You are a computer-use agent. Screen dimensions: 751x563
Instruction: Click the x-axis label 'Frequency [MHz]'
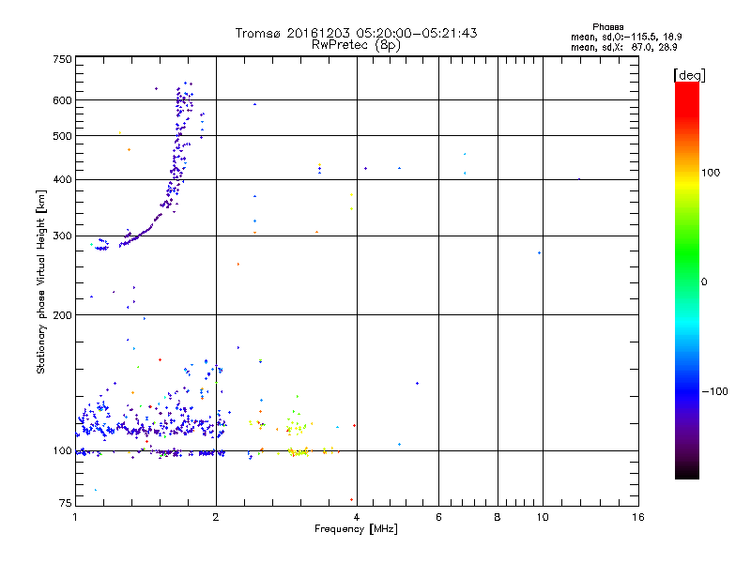click(356, 529)
